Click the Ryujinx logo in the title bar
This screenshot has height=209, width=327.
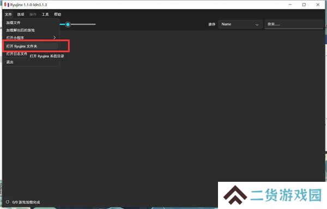(x=7, y=4)
